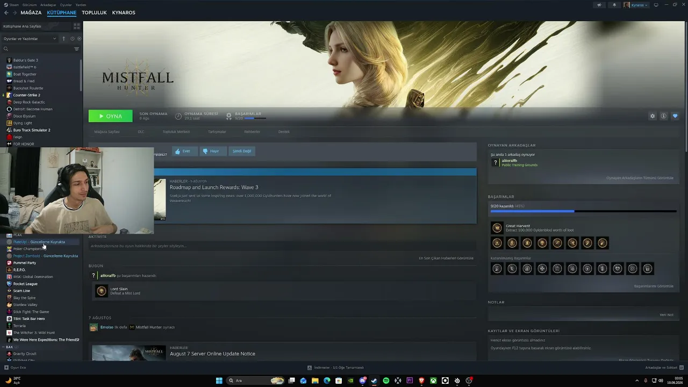Open Brave browser from the taskbar
Viewport: 688px width, 387px height.
[x=421, y=381]
